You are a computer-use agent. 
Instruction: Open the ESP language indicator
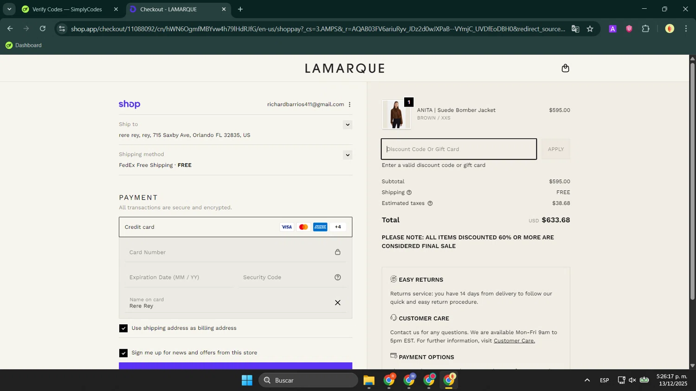coord(604,380)
